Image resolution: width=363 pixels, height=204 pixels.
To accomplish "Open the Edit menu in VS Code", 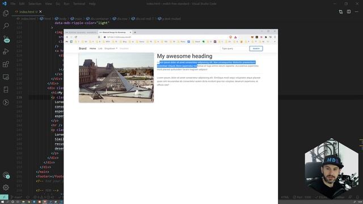I will click(x=22, y=4).
